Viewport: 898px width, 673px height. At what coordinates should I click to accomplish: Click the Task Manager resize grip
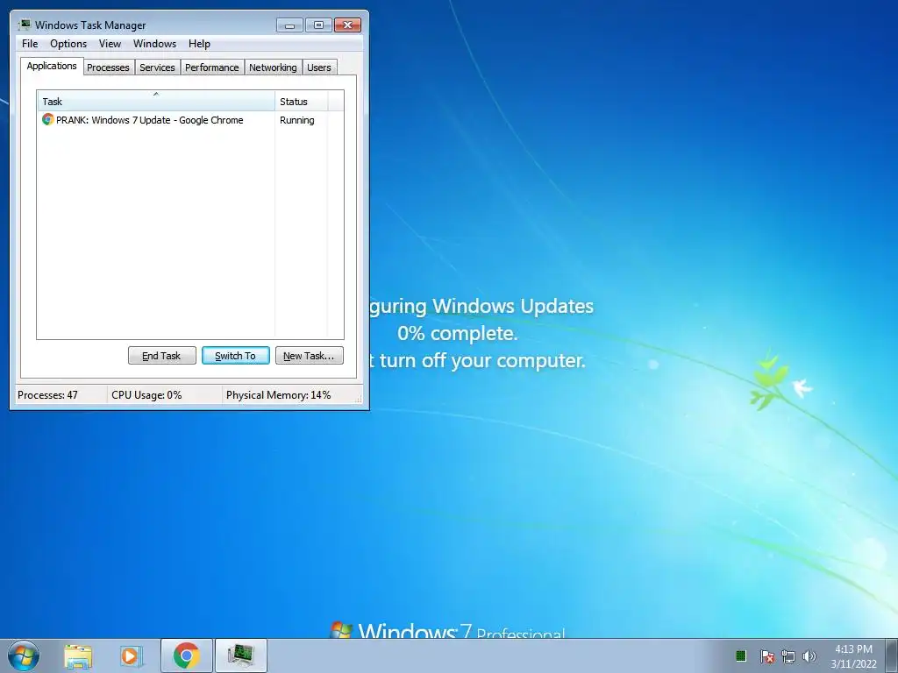[359, 400]
